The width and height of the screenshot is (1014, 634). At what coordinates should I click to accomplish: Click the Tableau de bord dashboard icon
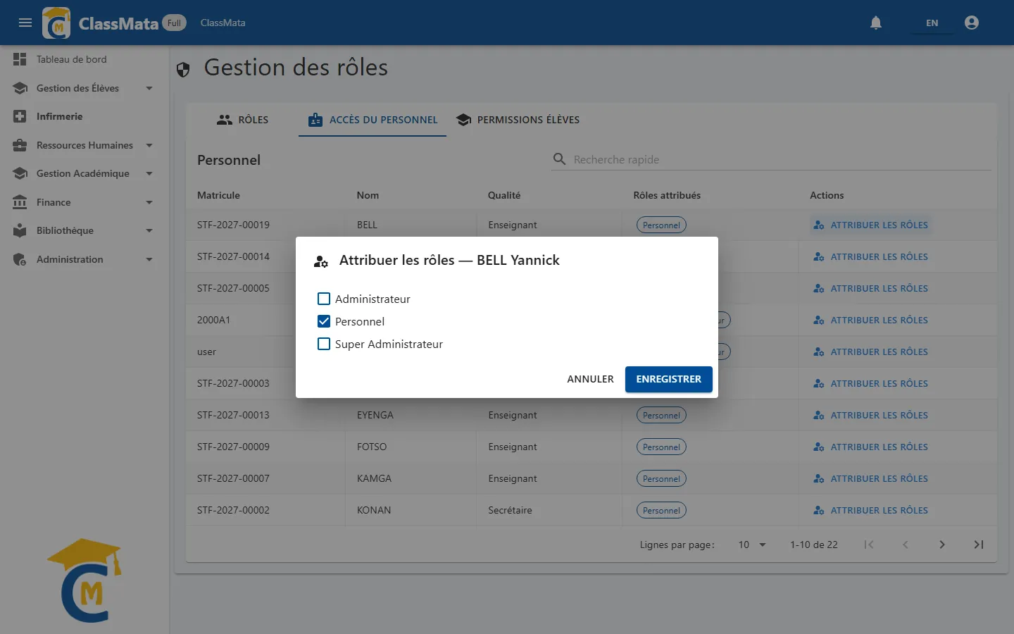20,59
